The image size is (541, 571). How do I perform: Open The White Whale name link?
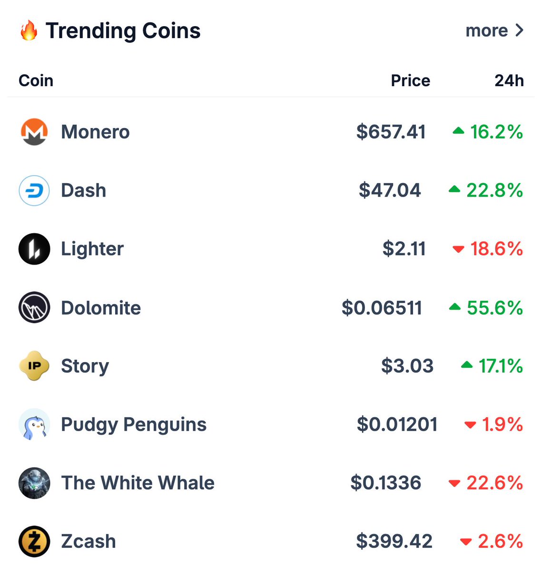click(x=138, y=483)
